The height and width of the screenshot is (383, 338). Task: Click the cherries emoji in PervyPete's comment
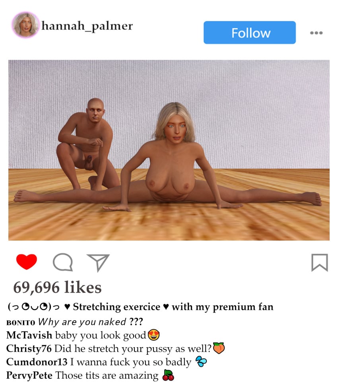[168, 375]
